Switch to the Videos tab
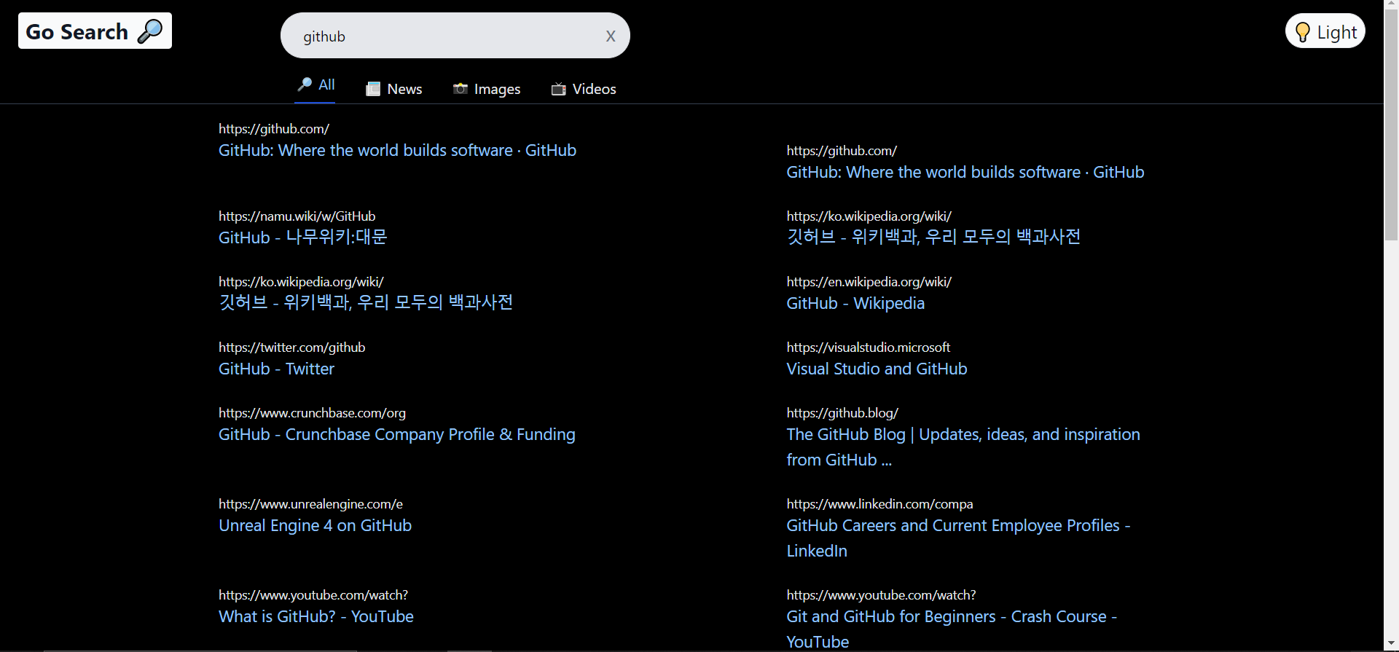Viewport: 1399px width, 652px height. (x=584, y=89)
